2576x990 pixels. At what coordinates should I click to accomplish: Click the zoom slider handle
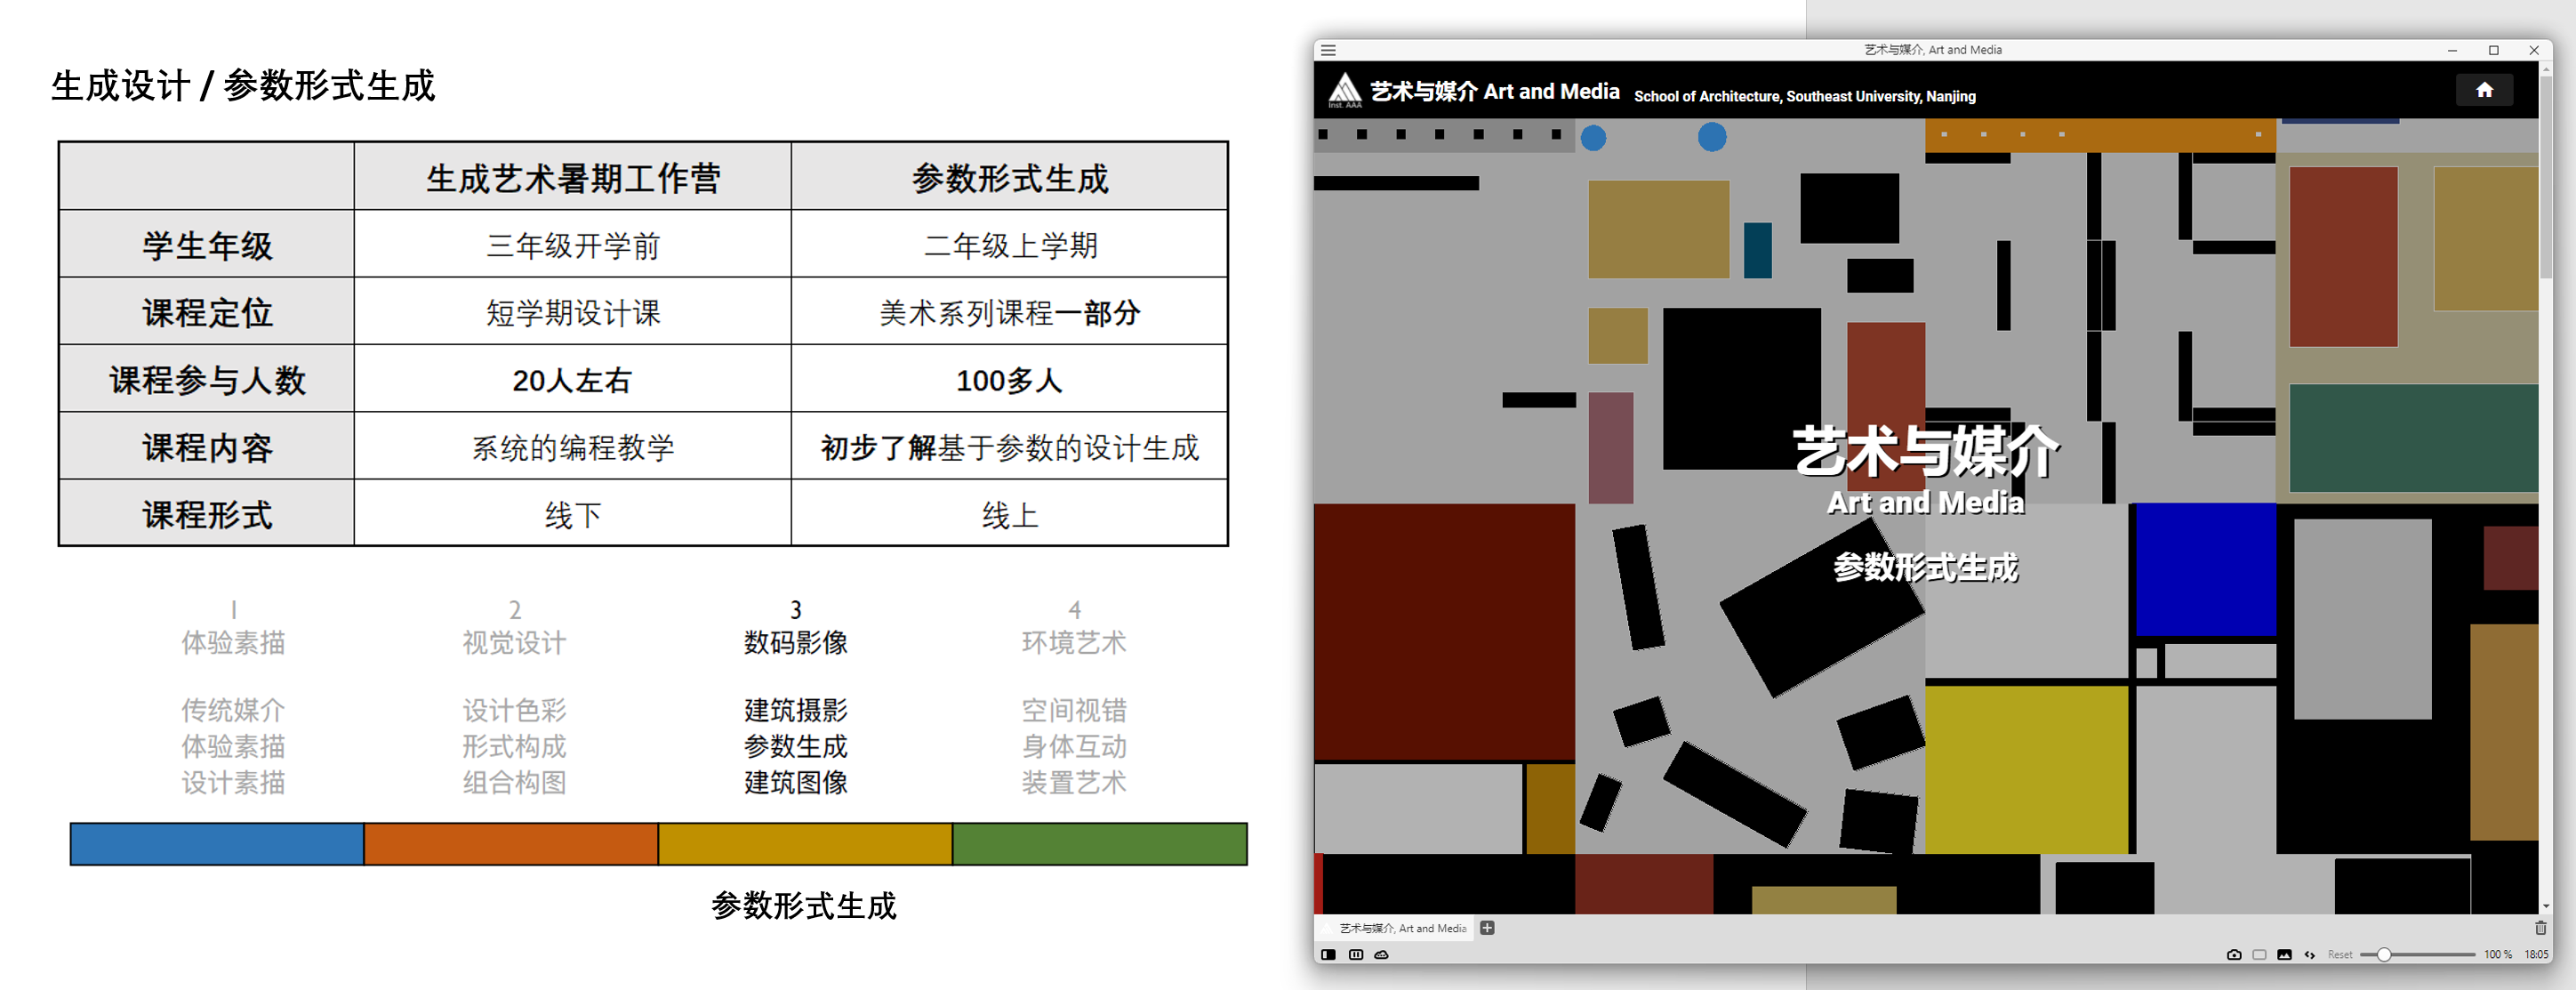(x=2384, y=955)
